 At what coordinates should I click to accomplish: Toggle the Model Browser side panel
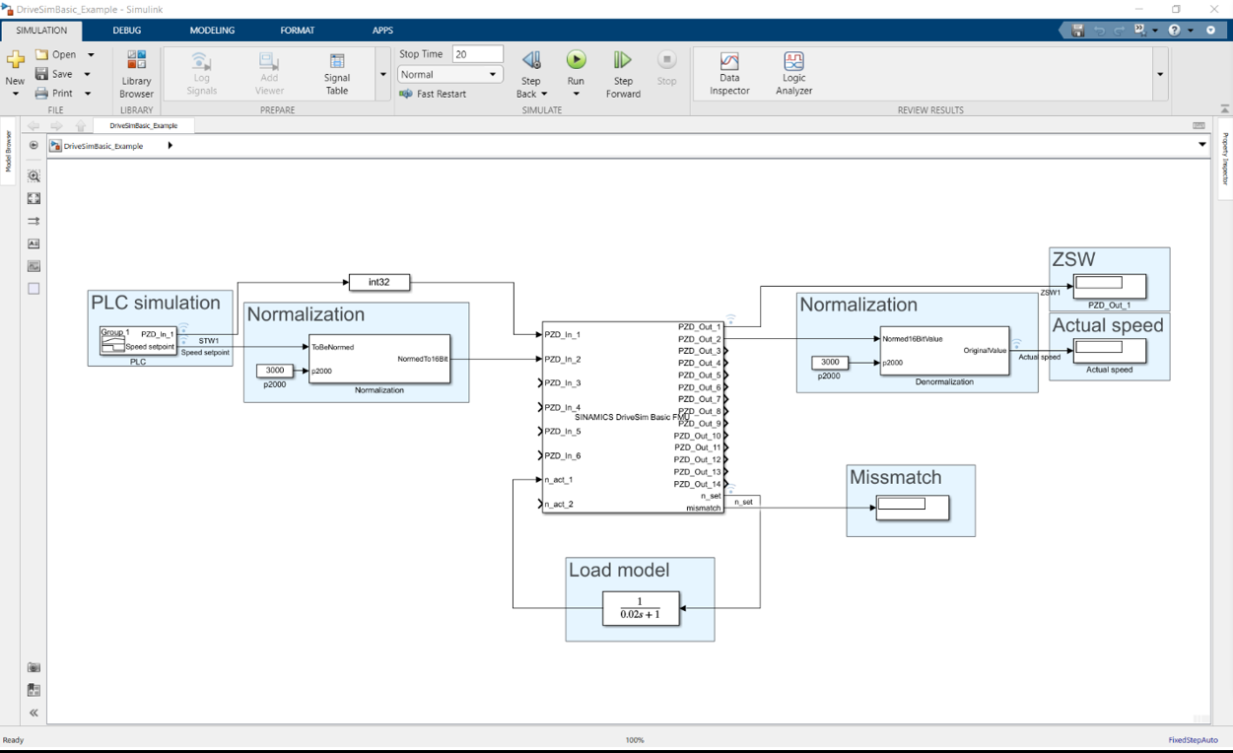tap(8, 151)
